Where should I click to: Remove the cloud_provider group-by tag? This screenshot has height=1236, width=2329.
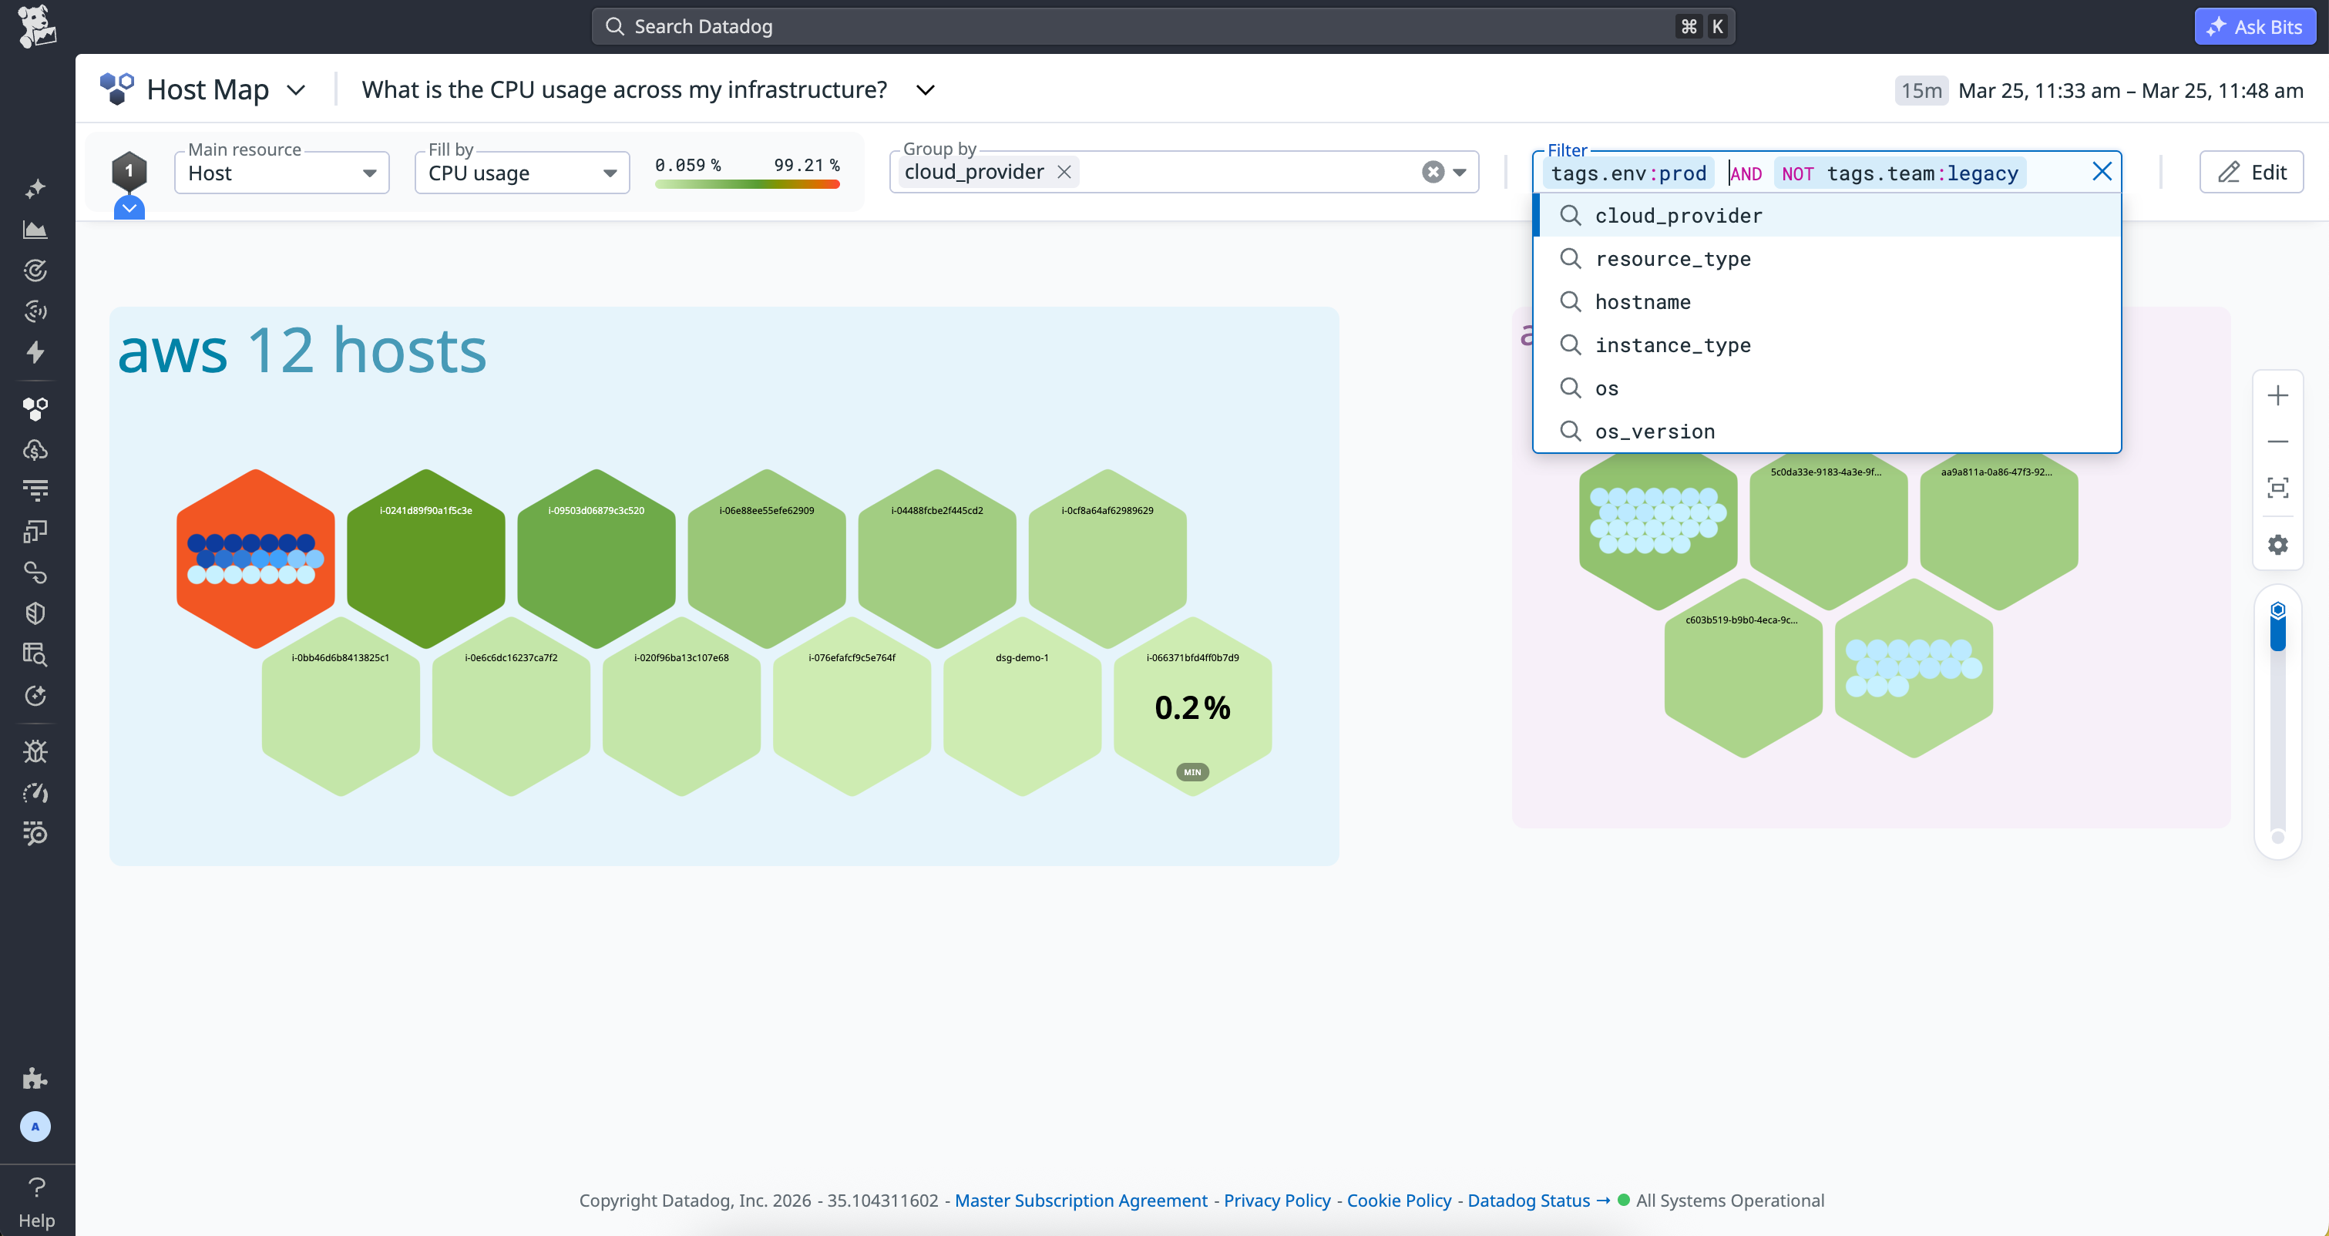point(1064,172)
